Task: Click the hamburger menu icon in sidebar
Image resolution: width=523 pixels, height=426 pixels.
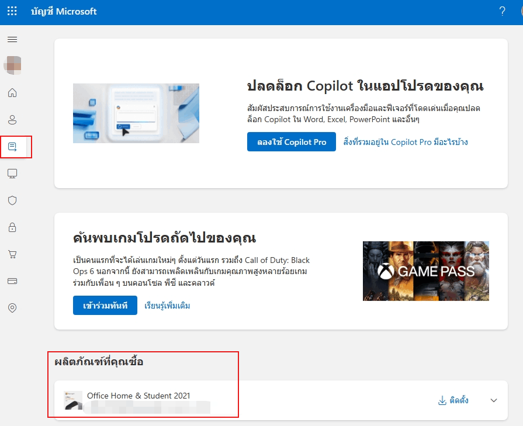Action: pyautogui.click(x=12, y=39)
